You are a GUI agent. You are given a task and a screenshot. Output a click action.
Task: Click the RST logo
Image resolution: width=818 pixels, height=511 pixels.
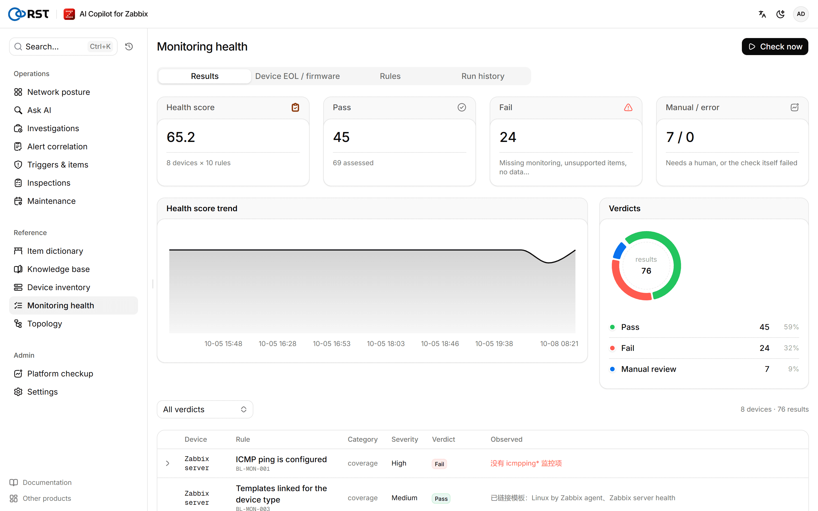click(x=29, y=14)
